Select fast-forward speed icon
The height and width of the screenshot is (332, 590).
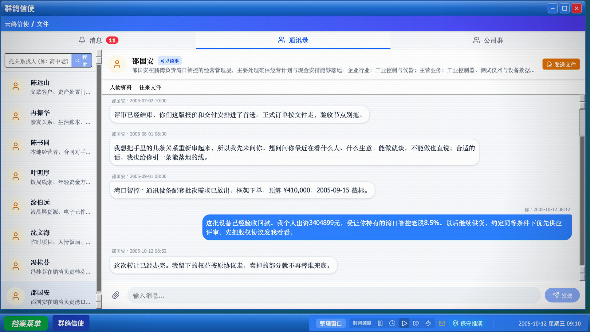pyautogui.click(x=416, y=323)
